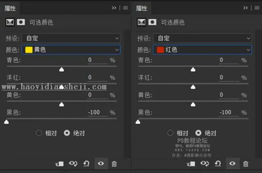This screenshot has height=173, width=262.
Task: Toggle layer visibility eye in left panel
Action: (x=101, y=163)
